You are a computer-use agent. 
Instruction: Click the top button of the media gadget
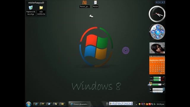pos(158,26)
